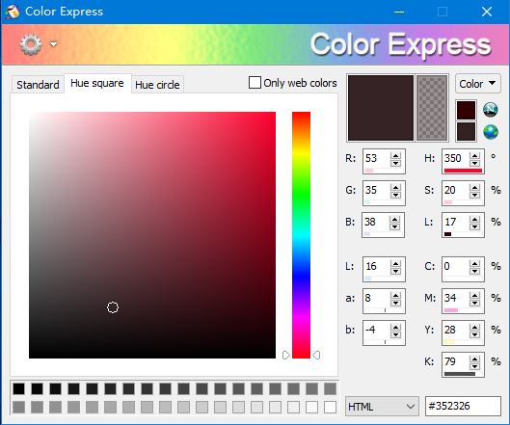Decrease the G value with down arrow
The width and height of the screenshot is (510, 425).
[395, 195]
